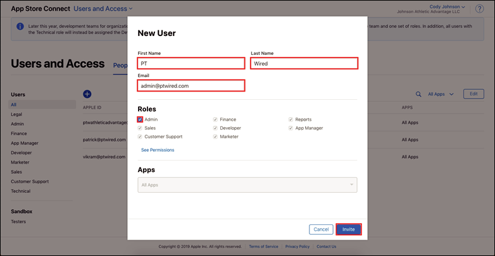The image size is (495, 256).
Task: Click the blue info icon in banner
Action: coord(20,27)
